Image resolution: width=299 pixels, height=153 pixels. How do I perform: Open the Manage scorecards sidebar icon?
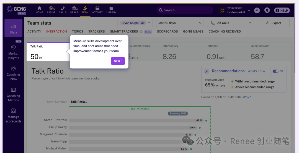tap(13, 110)
